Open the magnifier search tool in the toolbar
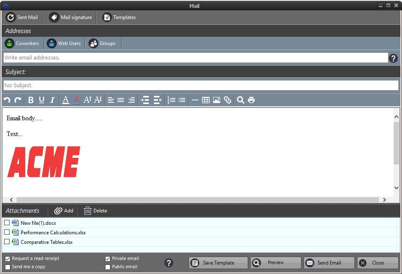Image resolution: width=402 pixels, height=274 pixels. click(240, 100)
